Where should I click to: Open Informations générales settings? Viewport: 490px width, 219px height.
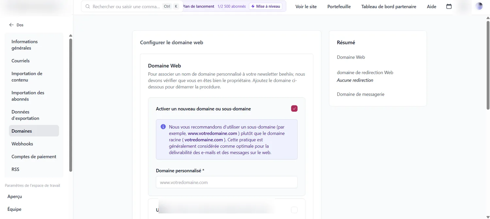[x=34, y=45]
